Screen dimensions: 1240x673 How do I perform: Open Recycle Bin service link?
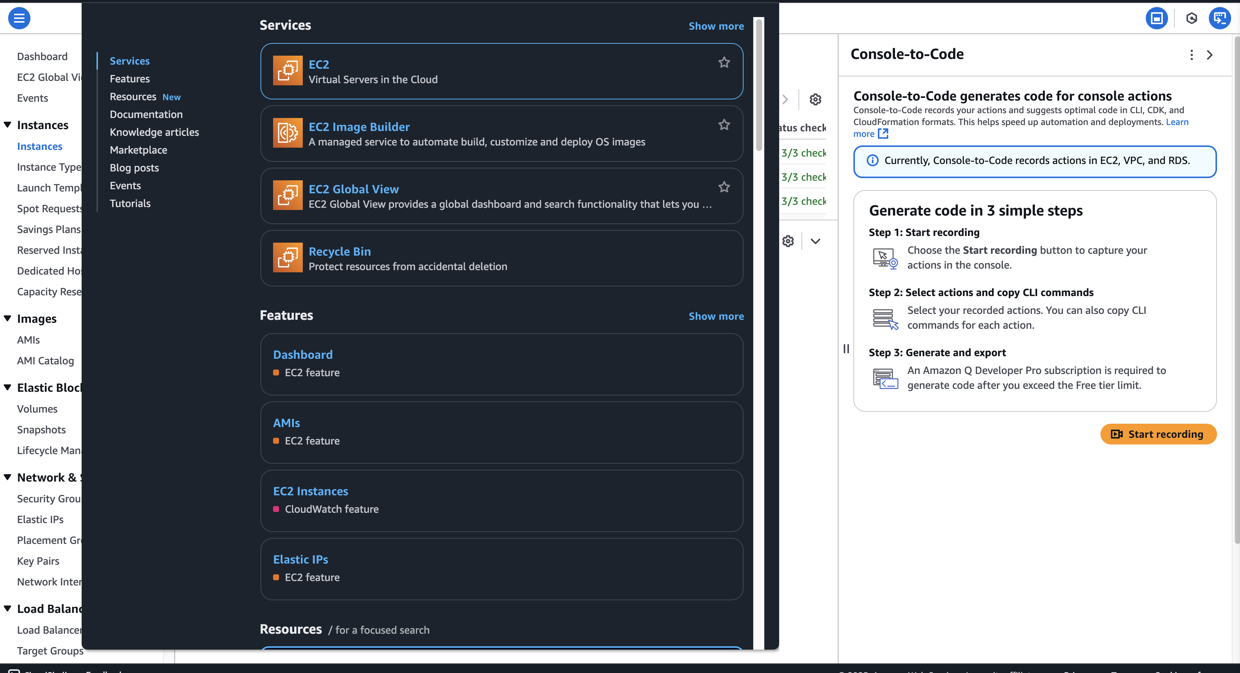point(339,251)
